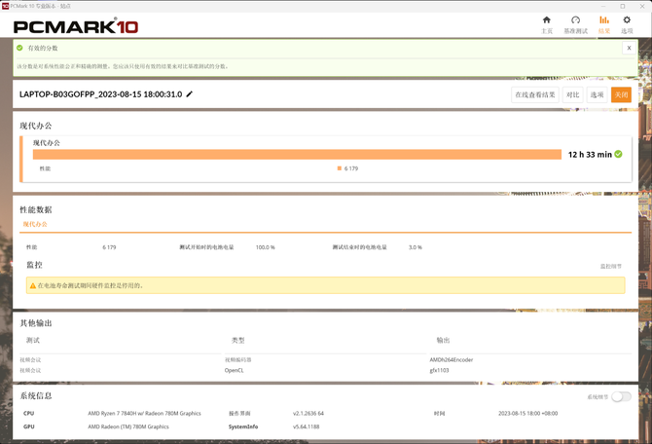This screenshot has height=444, width=652.
Task: Open the Options (选项) gear icon
Action: coord(627,20)
